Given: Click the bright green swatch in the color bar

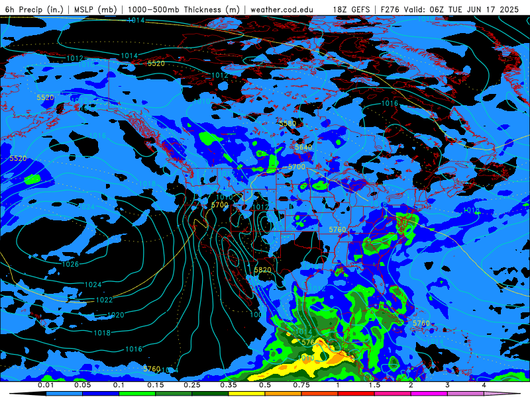Looking at the screenshot, I should 137,394.
